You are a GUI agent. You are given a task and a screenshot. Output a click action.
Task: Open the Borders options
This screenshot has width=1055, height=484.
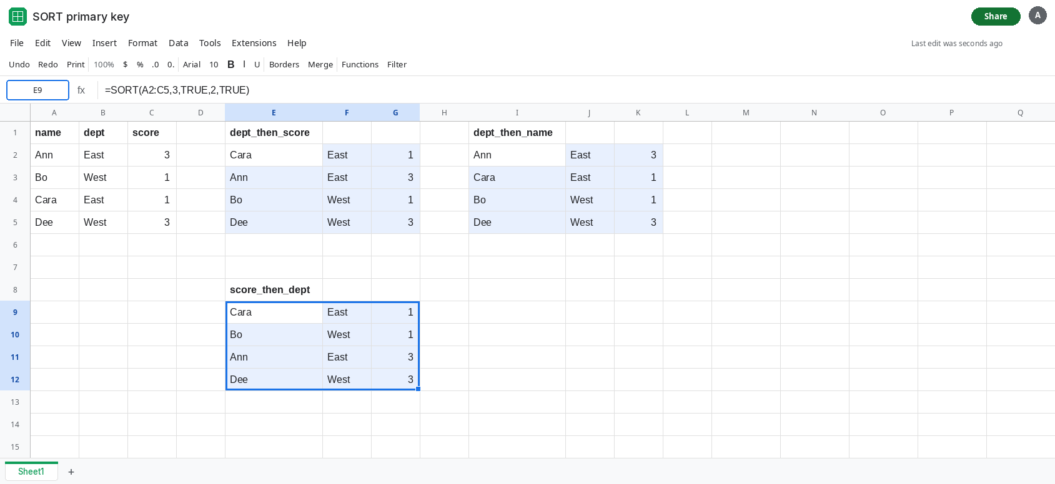coord(284,64)
